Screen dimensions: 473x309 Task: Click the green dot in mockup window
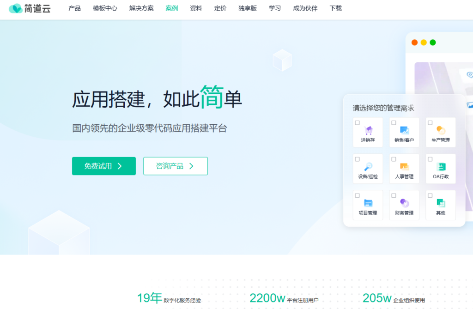pyautogui.click(x=432, y=42)
